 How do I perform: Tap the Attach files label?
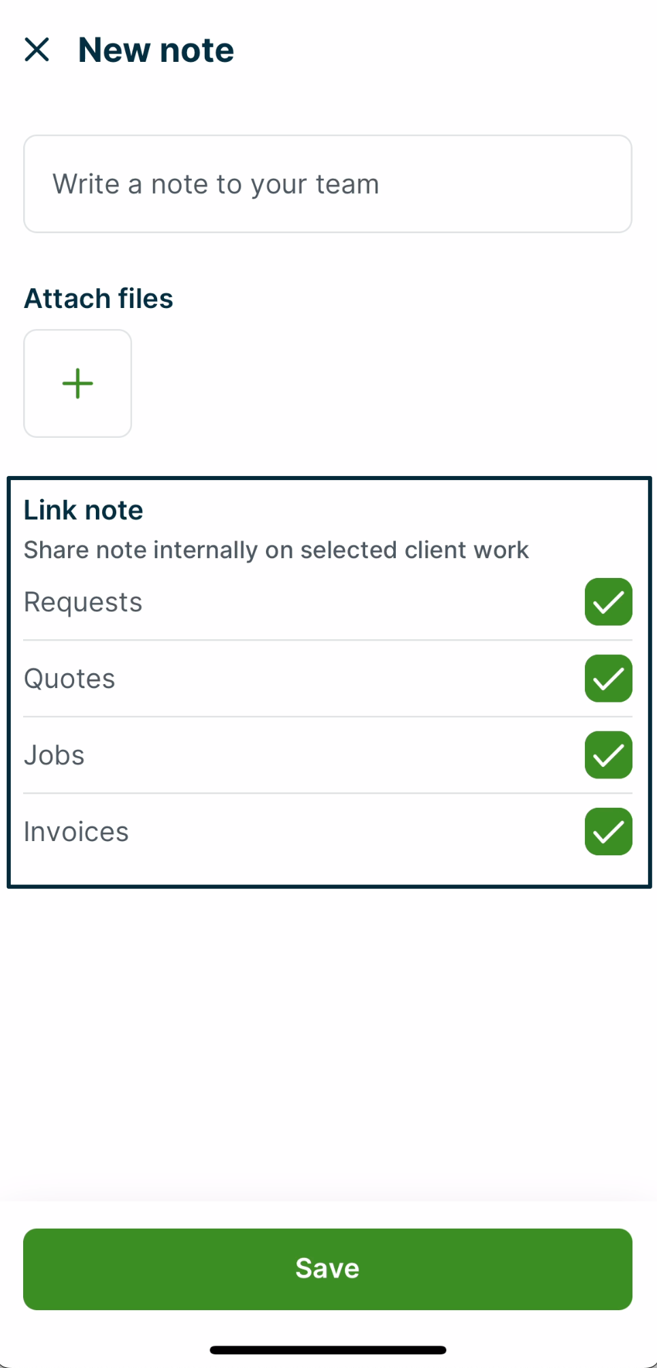[x=98, y=298]
